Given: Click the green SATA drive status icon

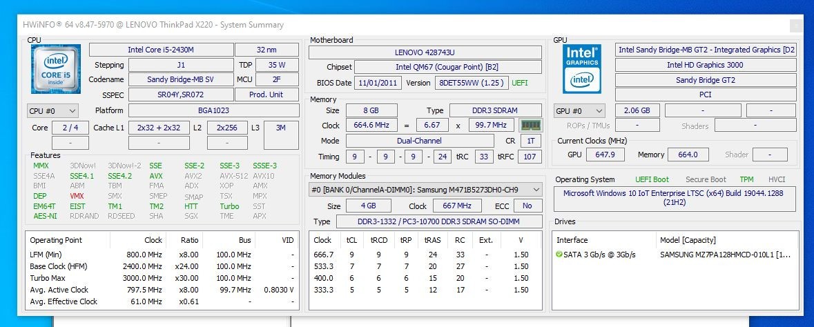Looking at the screenshot, I should pos(559,255).
